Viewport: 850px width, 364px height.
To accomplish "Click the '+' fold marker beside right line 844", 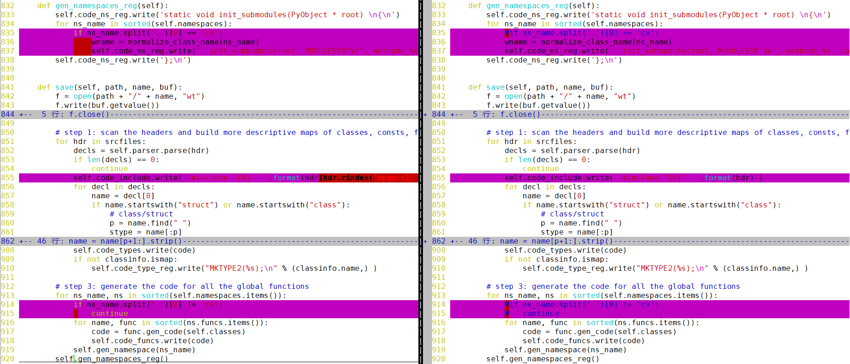I will (x=425, y=115).
